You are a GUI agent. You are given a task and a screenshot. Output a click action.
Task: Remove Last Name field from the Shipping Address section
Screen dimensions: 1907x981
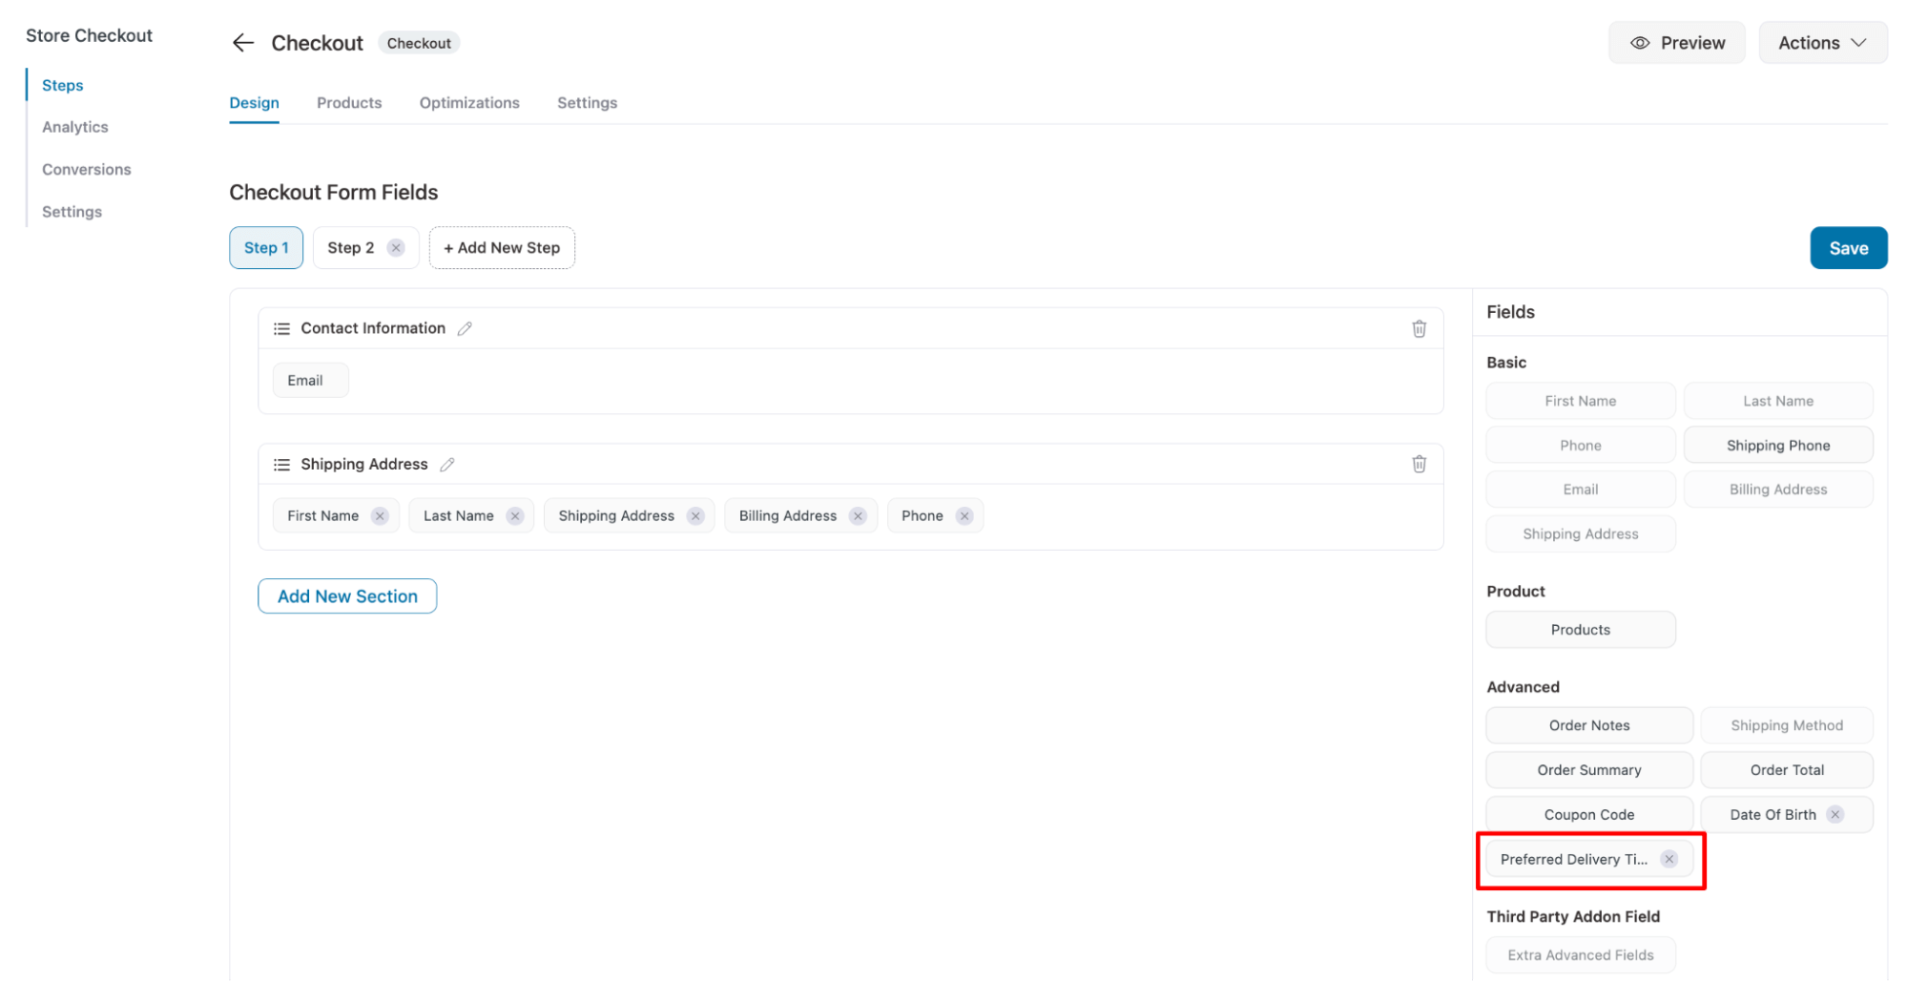tap(515, 516)
